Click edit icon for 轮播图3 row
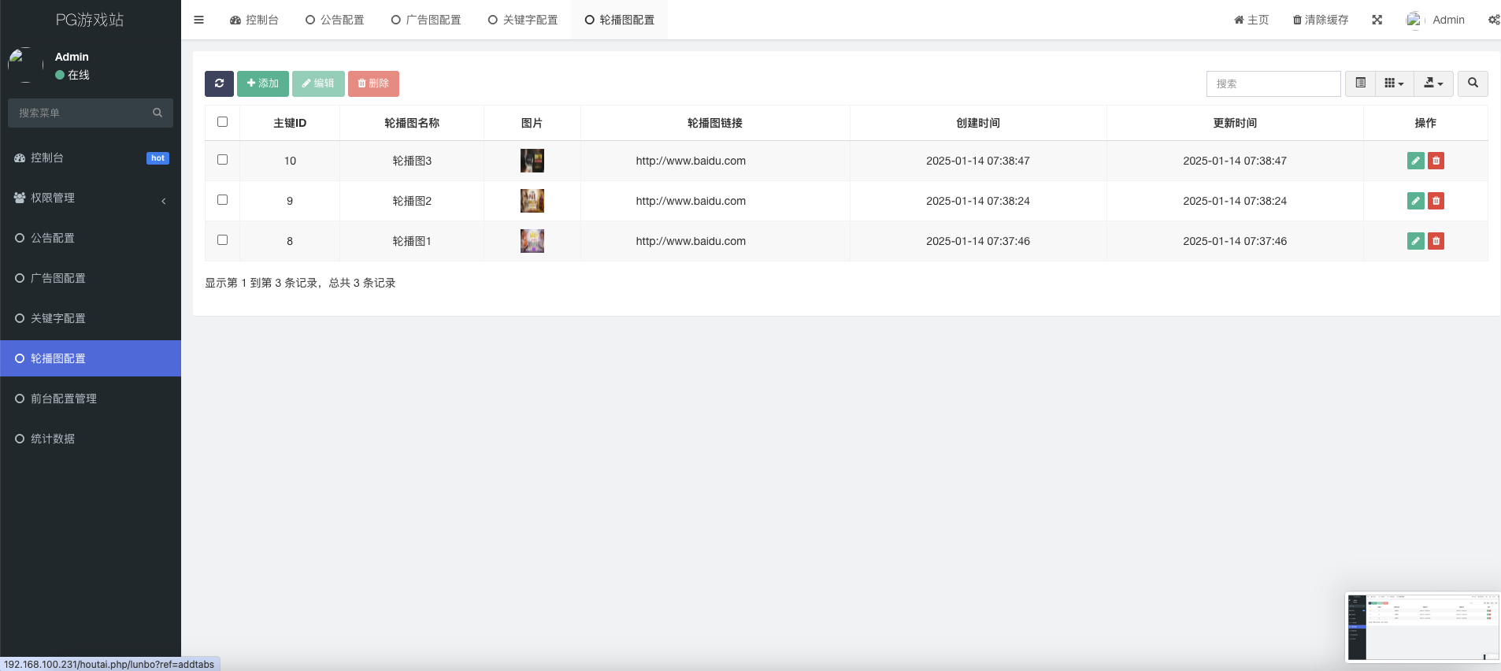 [1415, 161]
